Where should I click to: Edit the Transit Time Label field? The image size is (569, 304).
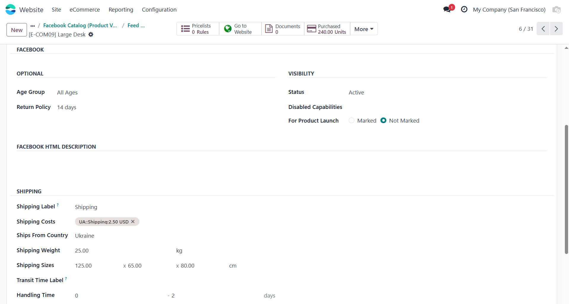coord(175,280)
